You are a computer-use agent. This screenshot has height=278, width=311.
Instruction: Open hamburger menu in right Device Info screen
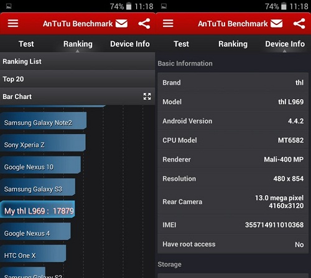tap(168, 23)
